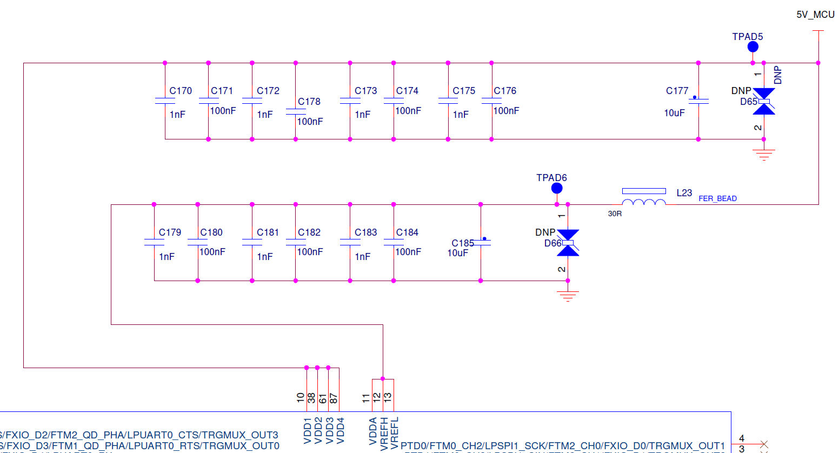Viewport: 839px width, 453px height.
Task: Click the C178 100nF capacitor
Action: point(295,112)
